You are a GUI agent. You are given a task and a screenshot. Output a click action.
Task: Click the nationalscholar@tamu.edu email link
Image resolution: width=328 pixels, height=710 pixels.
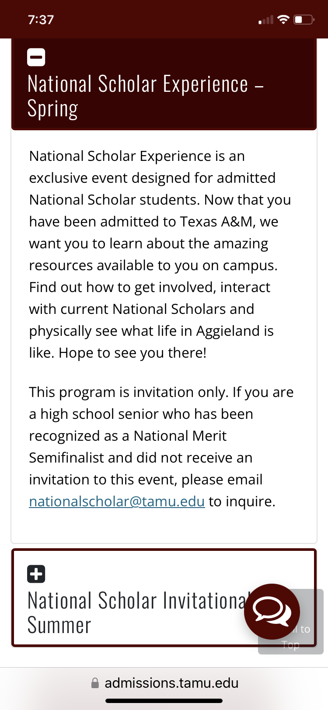click(x=117, y=501)
